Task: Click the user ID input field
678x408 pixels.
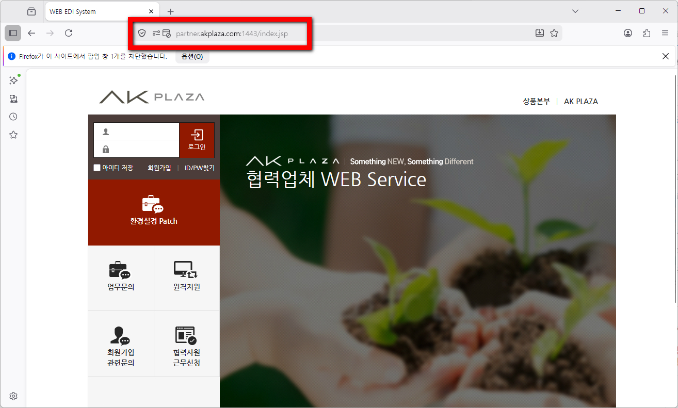Action: coord(136,131)
